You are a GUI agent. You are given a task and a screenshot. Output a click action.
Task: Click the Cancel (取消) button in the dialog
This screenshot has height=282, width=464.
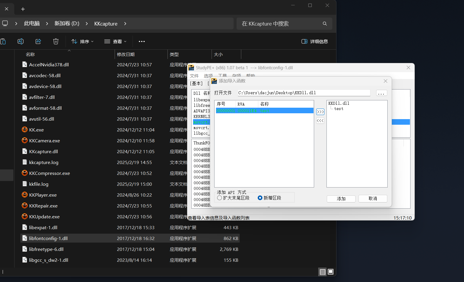pyautogui.click(x=373, y=199)
